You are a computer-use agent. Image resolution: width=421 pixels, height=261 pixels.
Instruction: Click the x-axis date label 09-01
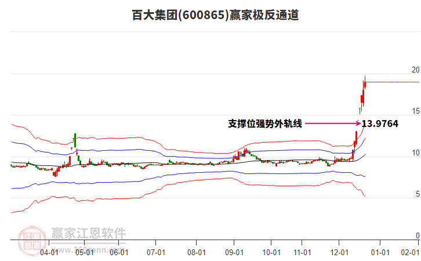click(x=234, y=253)
